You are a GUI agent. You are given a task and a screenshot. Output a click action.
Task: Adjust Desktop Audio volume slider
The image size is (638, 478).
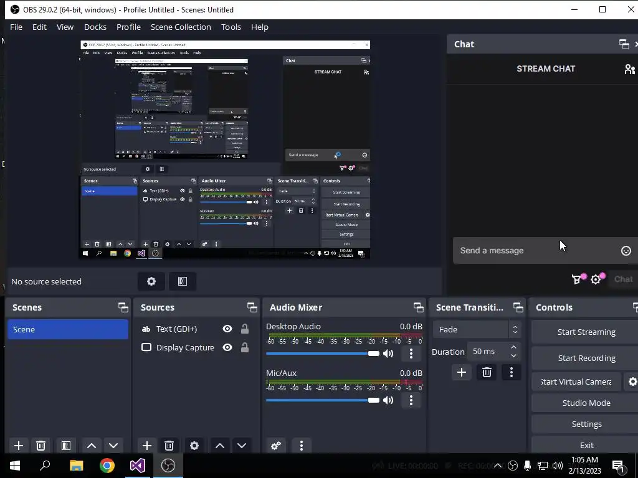[323, 354]
